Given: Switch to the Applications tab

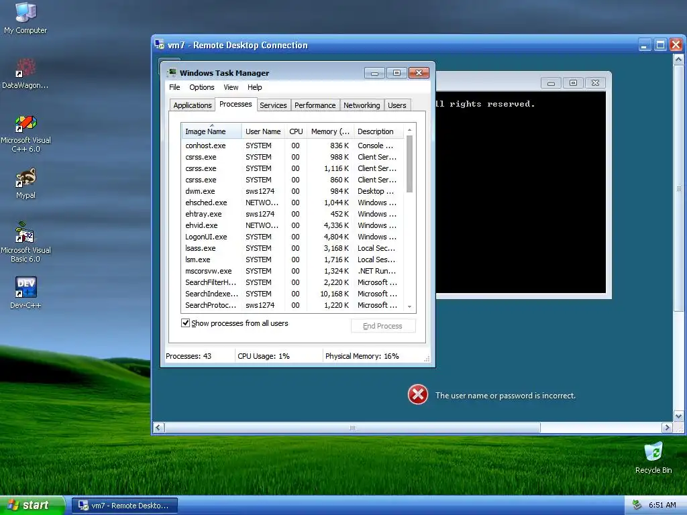Looking at the screenshot, I should [193, 105].
